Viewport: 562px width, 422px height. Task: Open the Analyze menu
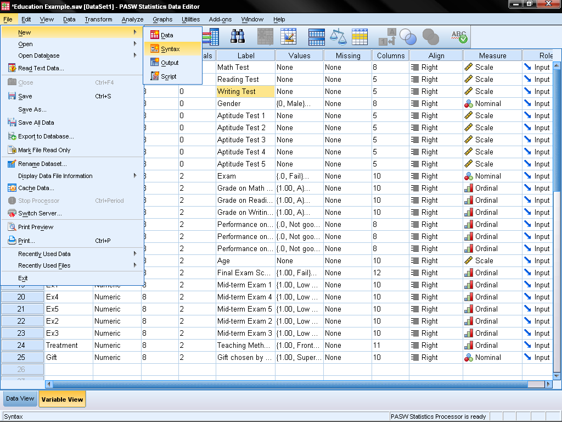[x=132, y=19]
